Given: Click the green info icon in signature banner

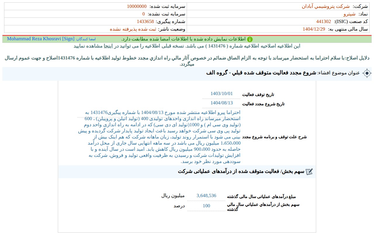Looking at the screenshot, I should [250, 39].
